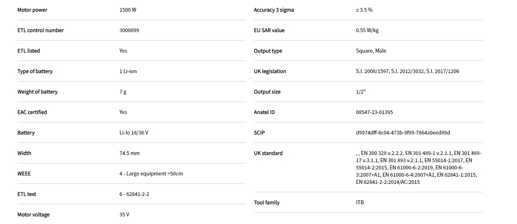The height and width of the screenshot is (224, 517).
Task: Click the Type of battery label
Action: tap(35, 71)
